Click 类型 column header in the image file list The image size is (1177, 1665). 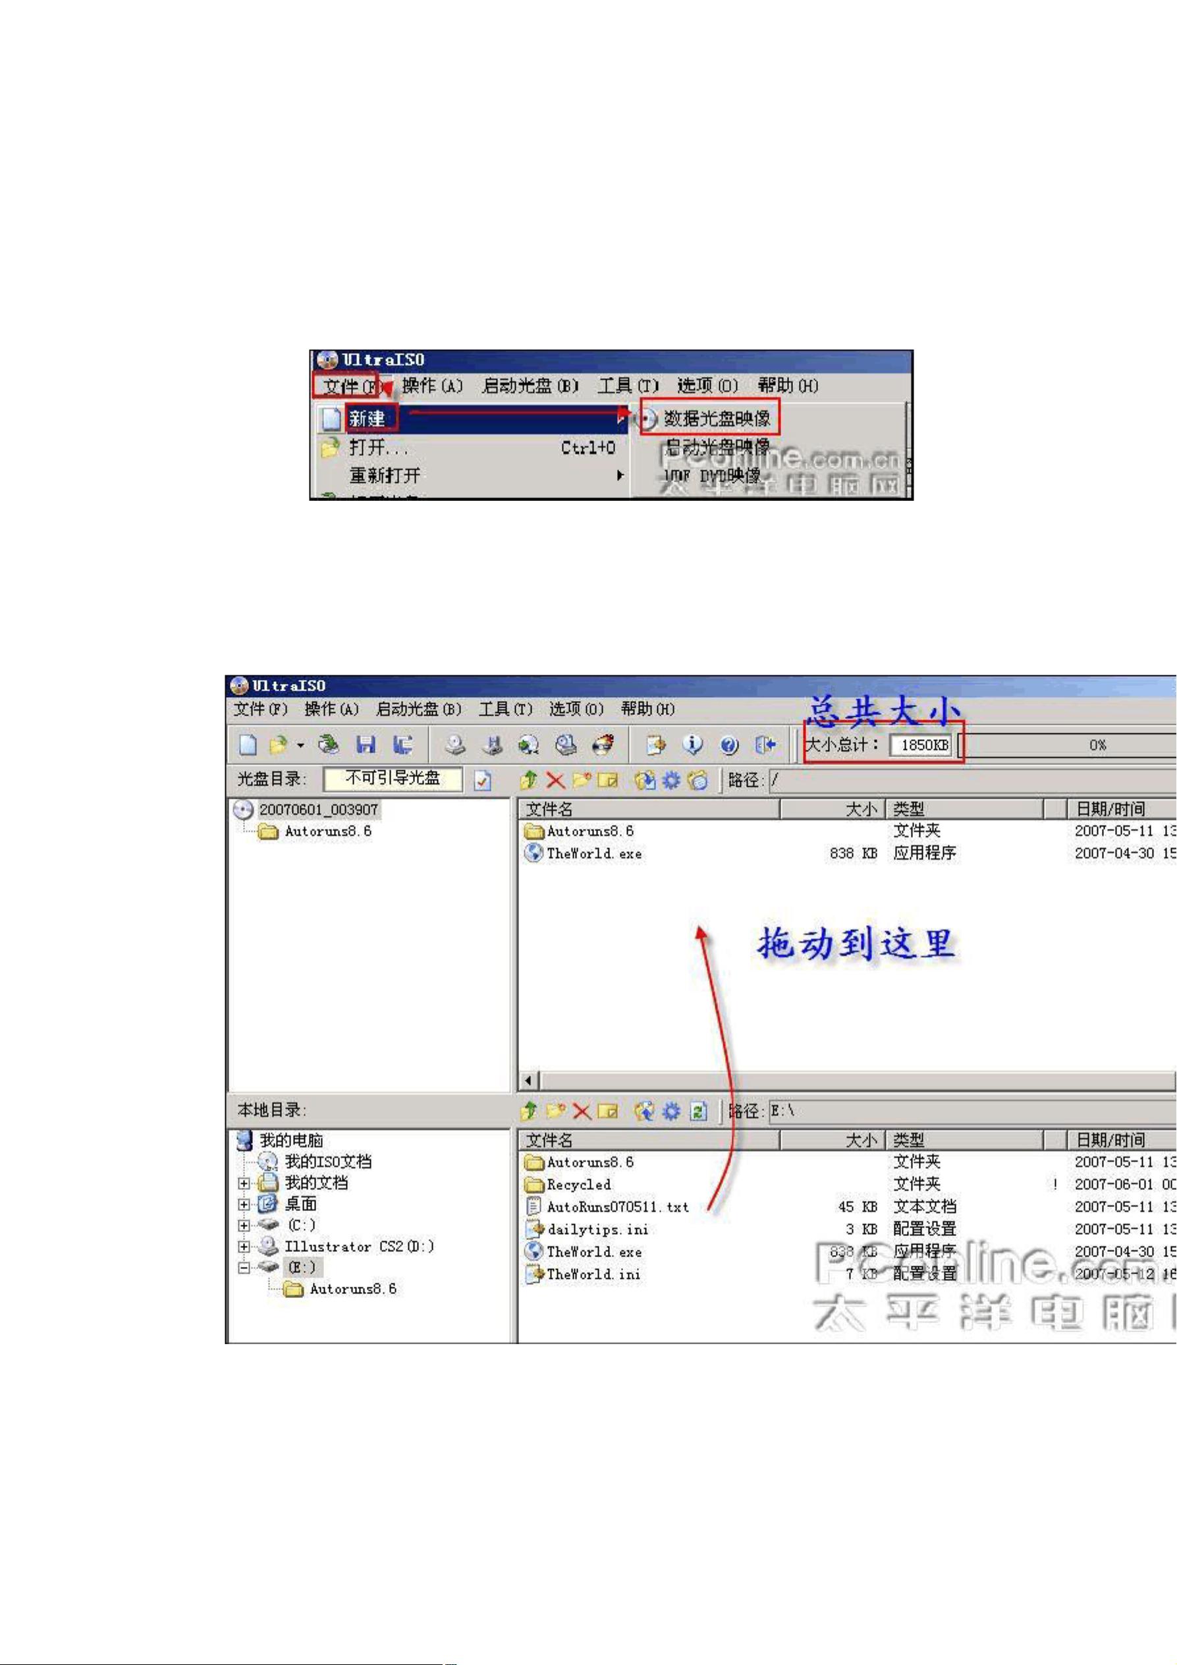(x=966, y=809)
